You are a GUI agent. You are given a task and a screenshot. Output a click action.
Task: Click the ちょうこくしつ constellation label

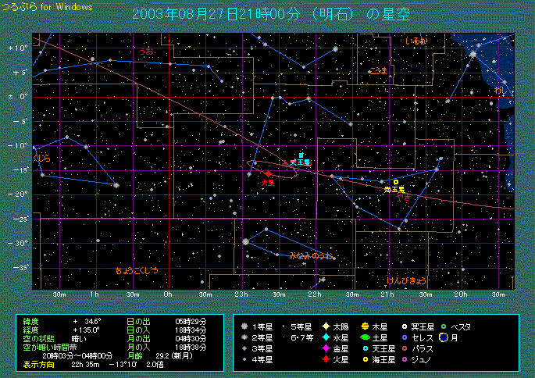(x=137, y=270)
